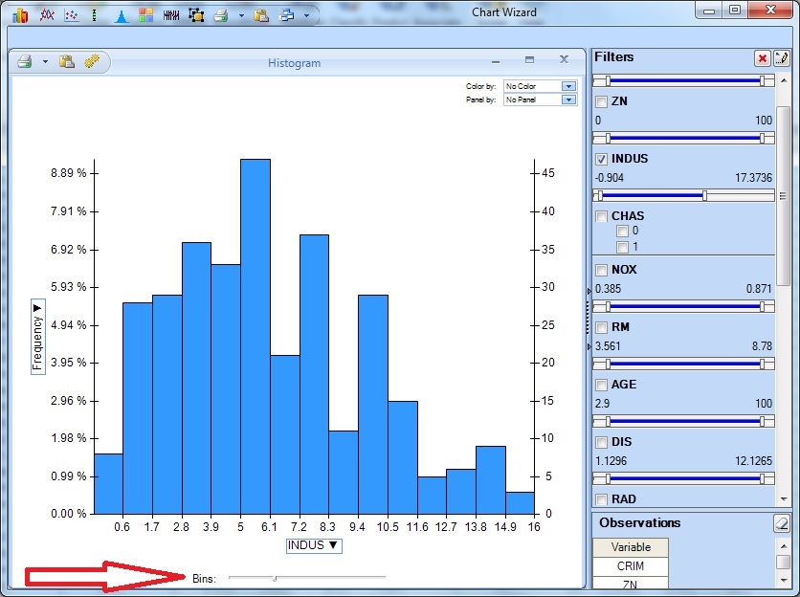Tick the CHAS value 0 checkbox

tap(622, 232)
